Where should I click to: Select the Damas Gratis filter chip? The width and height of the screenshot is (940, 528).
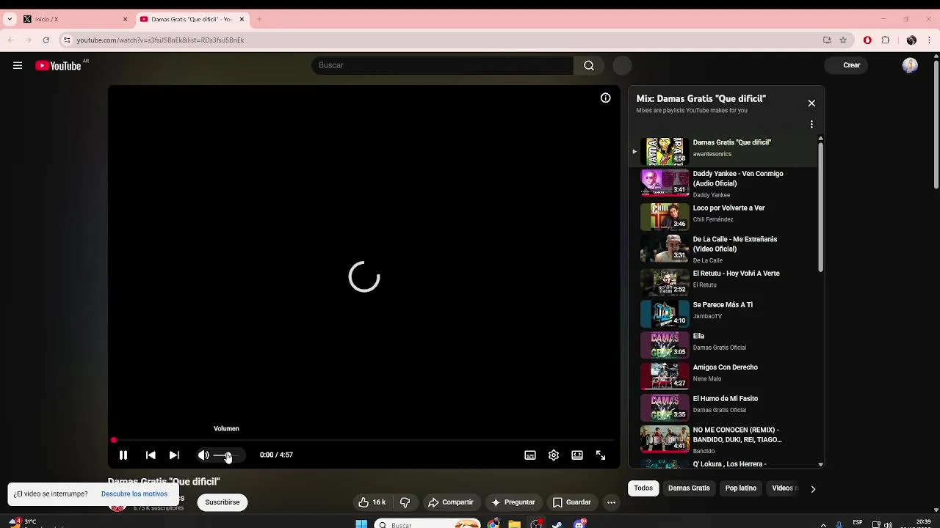coord(689,488)
